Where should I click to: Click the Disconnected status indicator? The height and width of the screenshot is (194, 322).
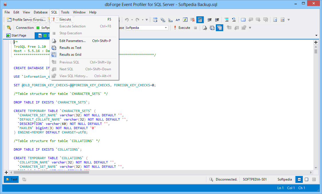(224, 179)
